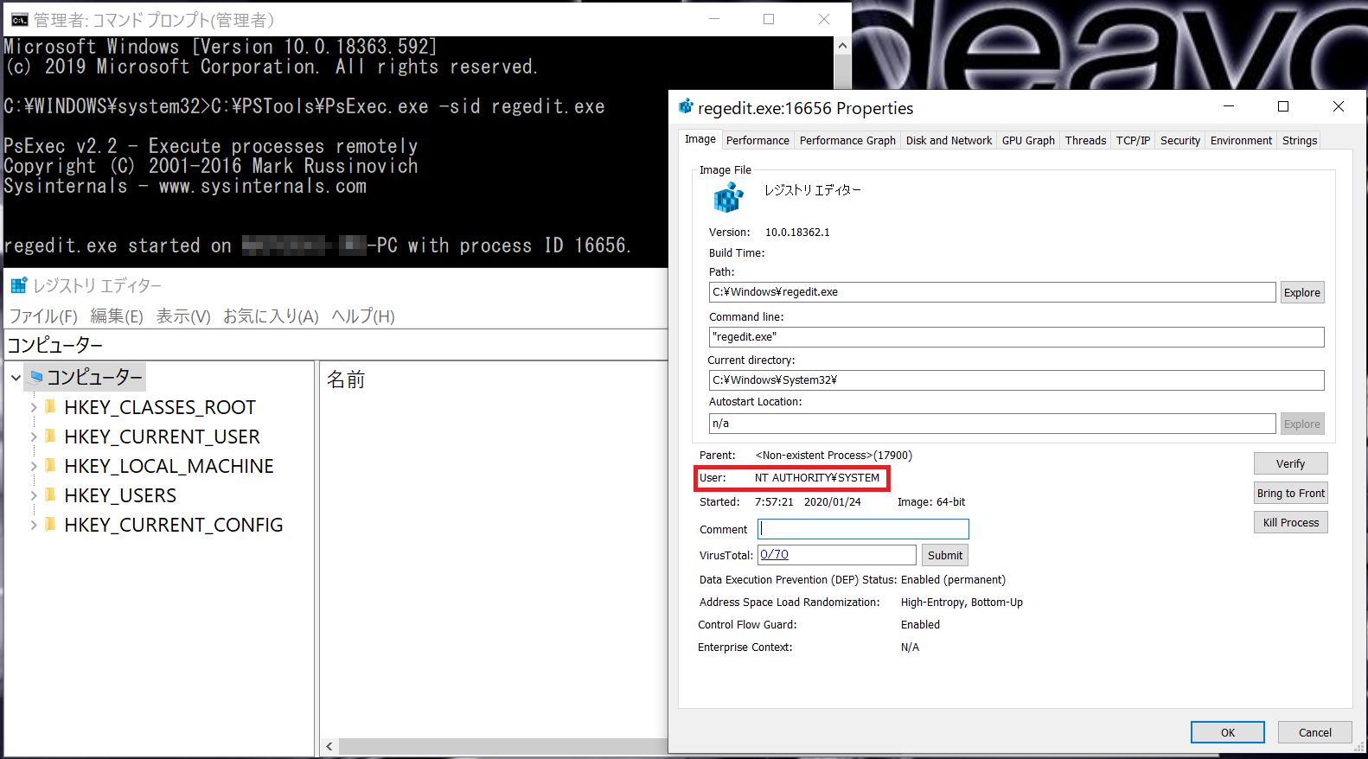Click the NT AUTHORITY¥SYSTEM user value
Viewport: 1368px width, 759px height.
(817, 477)
